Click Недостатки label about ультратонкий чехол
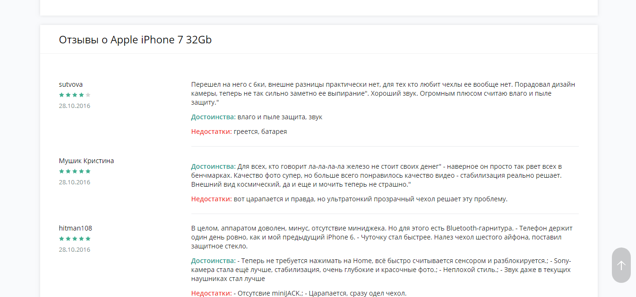The width and height of the screenshot is (636, 297). click(x=212, y=199)
